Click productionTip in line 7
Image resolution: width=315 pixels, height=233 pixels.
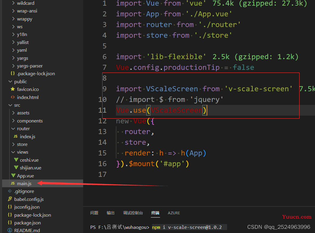pyautogui.click(x=191, y=67)
